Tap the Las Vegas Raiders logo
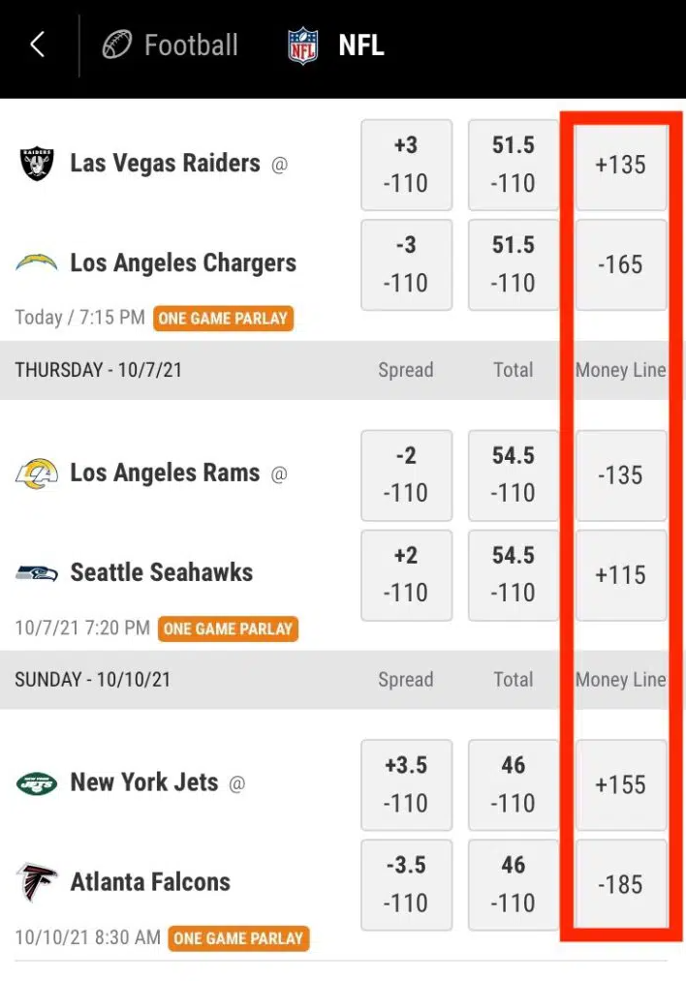This screenshot has width=686, height=981. (x=37, y=164)
